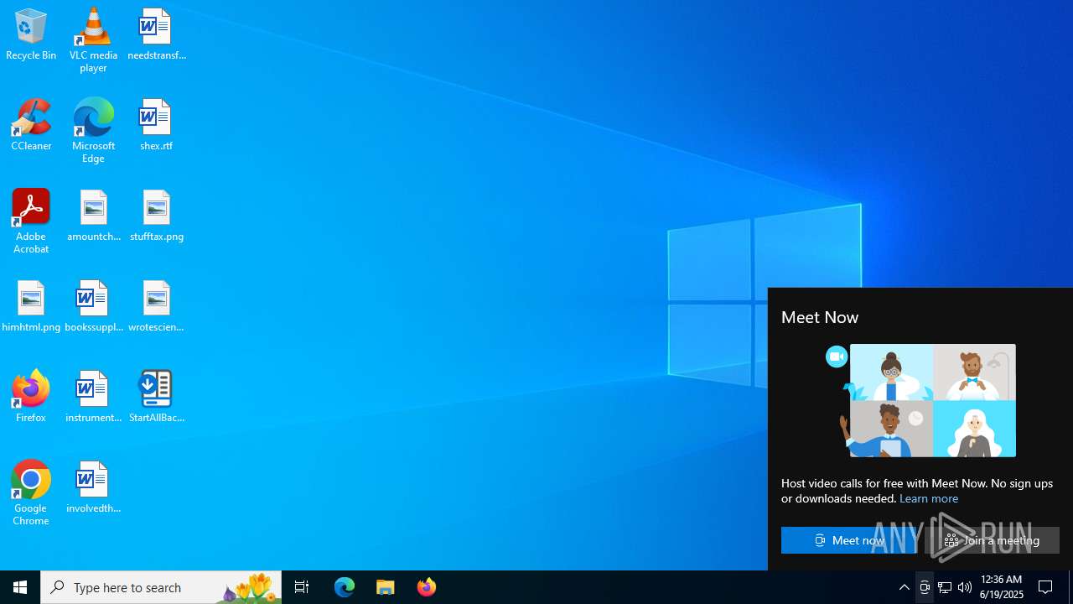
Task: Click the Join a meeting button
Action: [x=992, y=540]
